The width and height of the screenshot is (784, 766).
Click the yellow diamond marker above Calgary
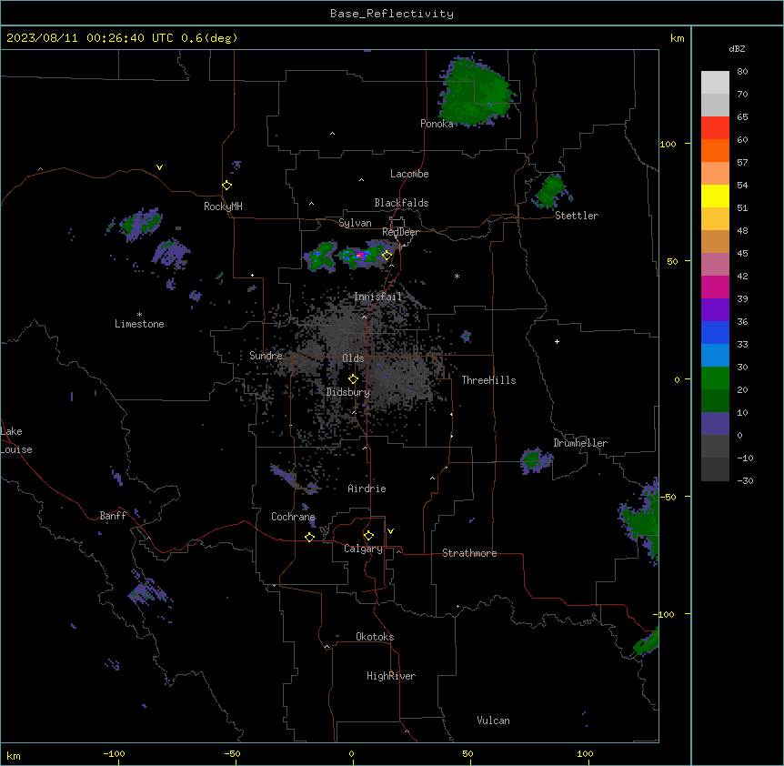pyautogui.click(x=368, y=536)
